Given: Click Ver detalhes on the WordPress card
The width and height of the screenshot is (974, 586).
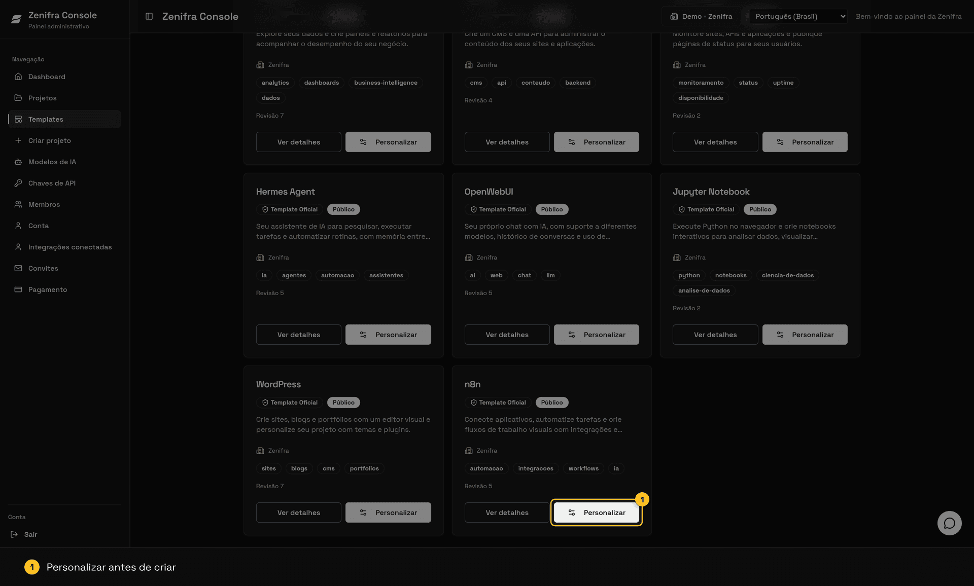Looking at the screenshot, I should coord(298,512).
